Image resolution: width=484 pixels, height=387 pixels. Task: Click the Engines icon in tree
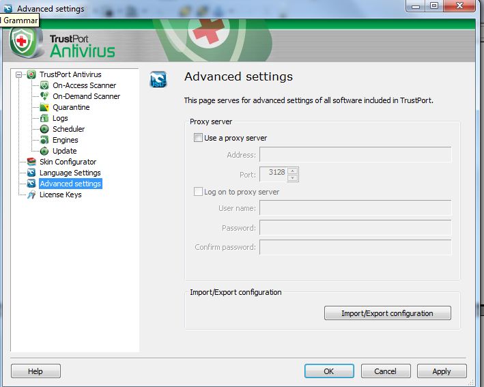point(44,140)
